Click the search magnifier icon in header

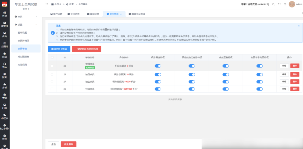[x=273, y=4]
